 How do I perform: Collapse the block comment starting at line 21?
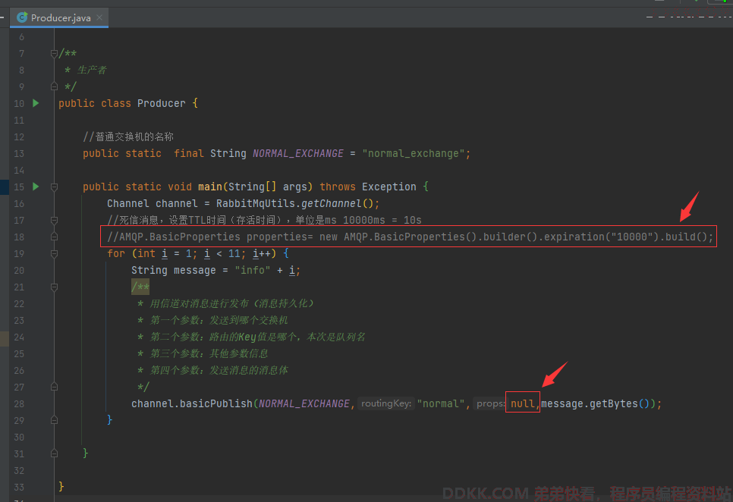(x=54, y=287)
